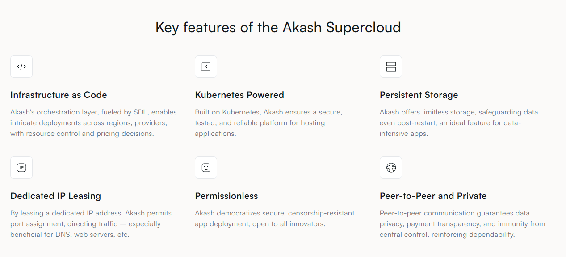The height and width of the screenshot is (257, 566).
Task: Click the paragraph about Akash's orchestration layer
Action: pos(94,123)
